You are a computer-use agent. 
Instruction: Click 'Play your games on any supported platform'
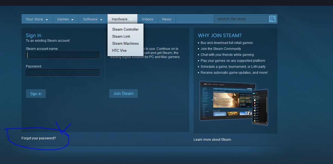tap(233, 61)
